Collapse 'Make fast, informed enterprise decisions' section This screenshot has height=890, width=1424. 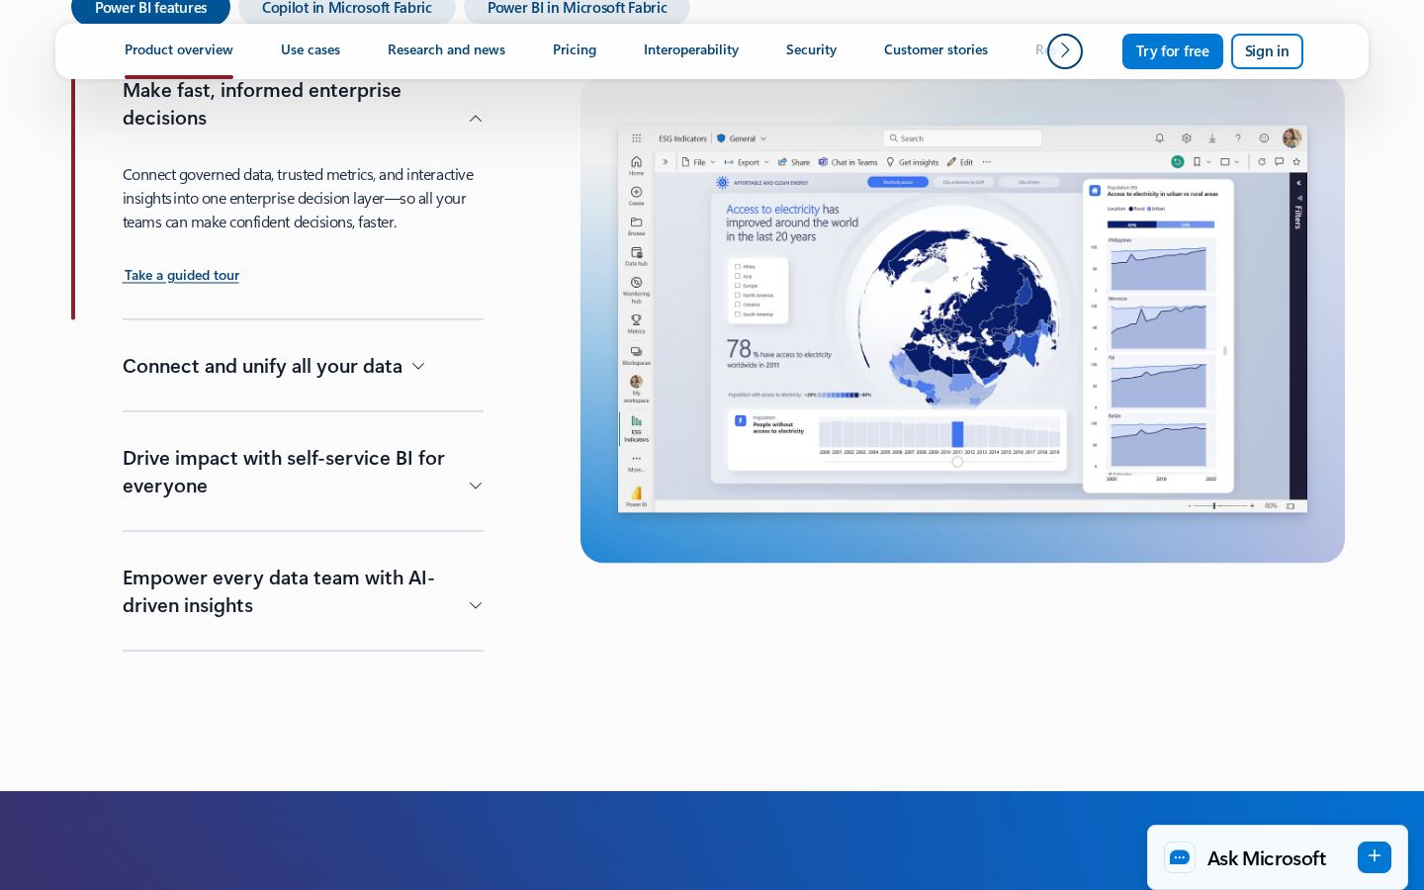tap(303, 104)
